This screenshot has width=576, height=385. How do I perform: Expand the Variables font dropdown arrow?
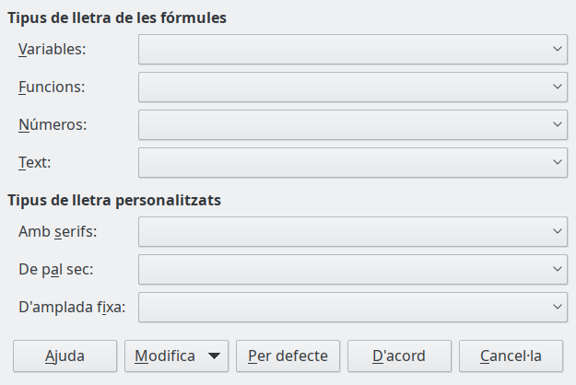(558, 49)
